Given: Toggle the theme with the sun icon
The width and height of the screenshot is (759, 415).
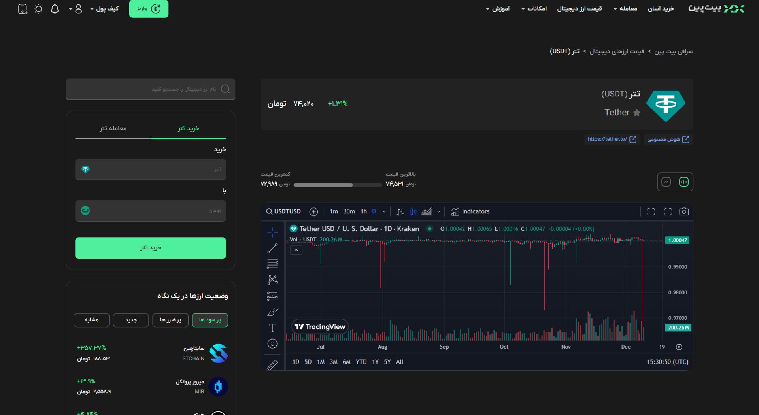Looking at the screenshot, I should (x=38, y=9).
